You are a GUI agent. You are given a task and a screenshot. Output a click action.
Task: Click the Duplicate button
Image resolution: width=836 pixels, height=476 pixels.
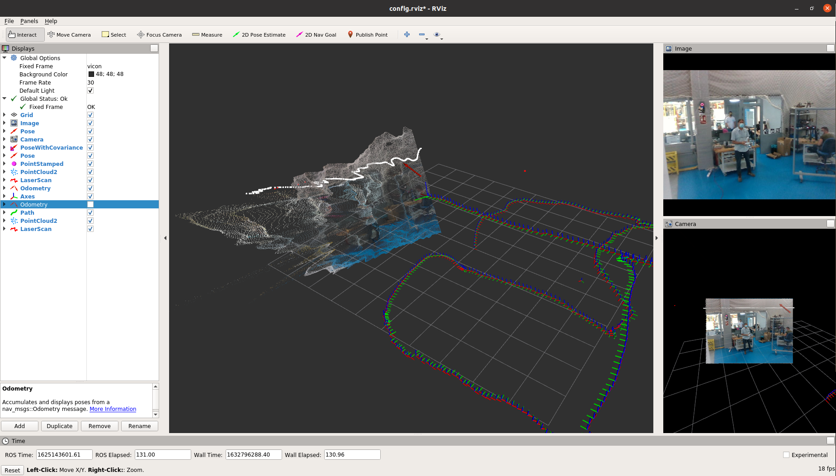point(59,426)
